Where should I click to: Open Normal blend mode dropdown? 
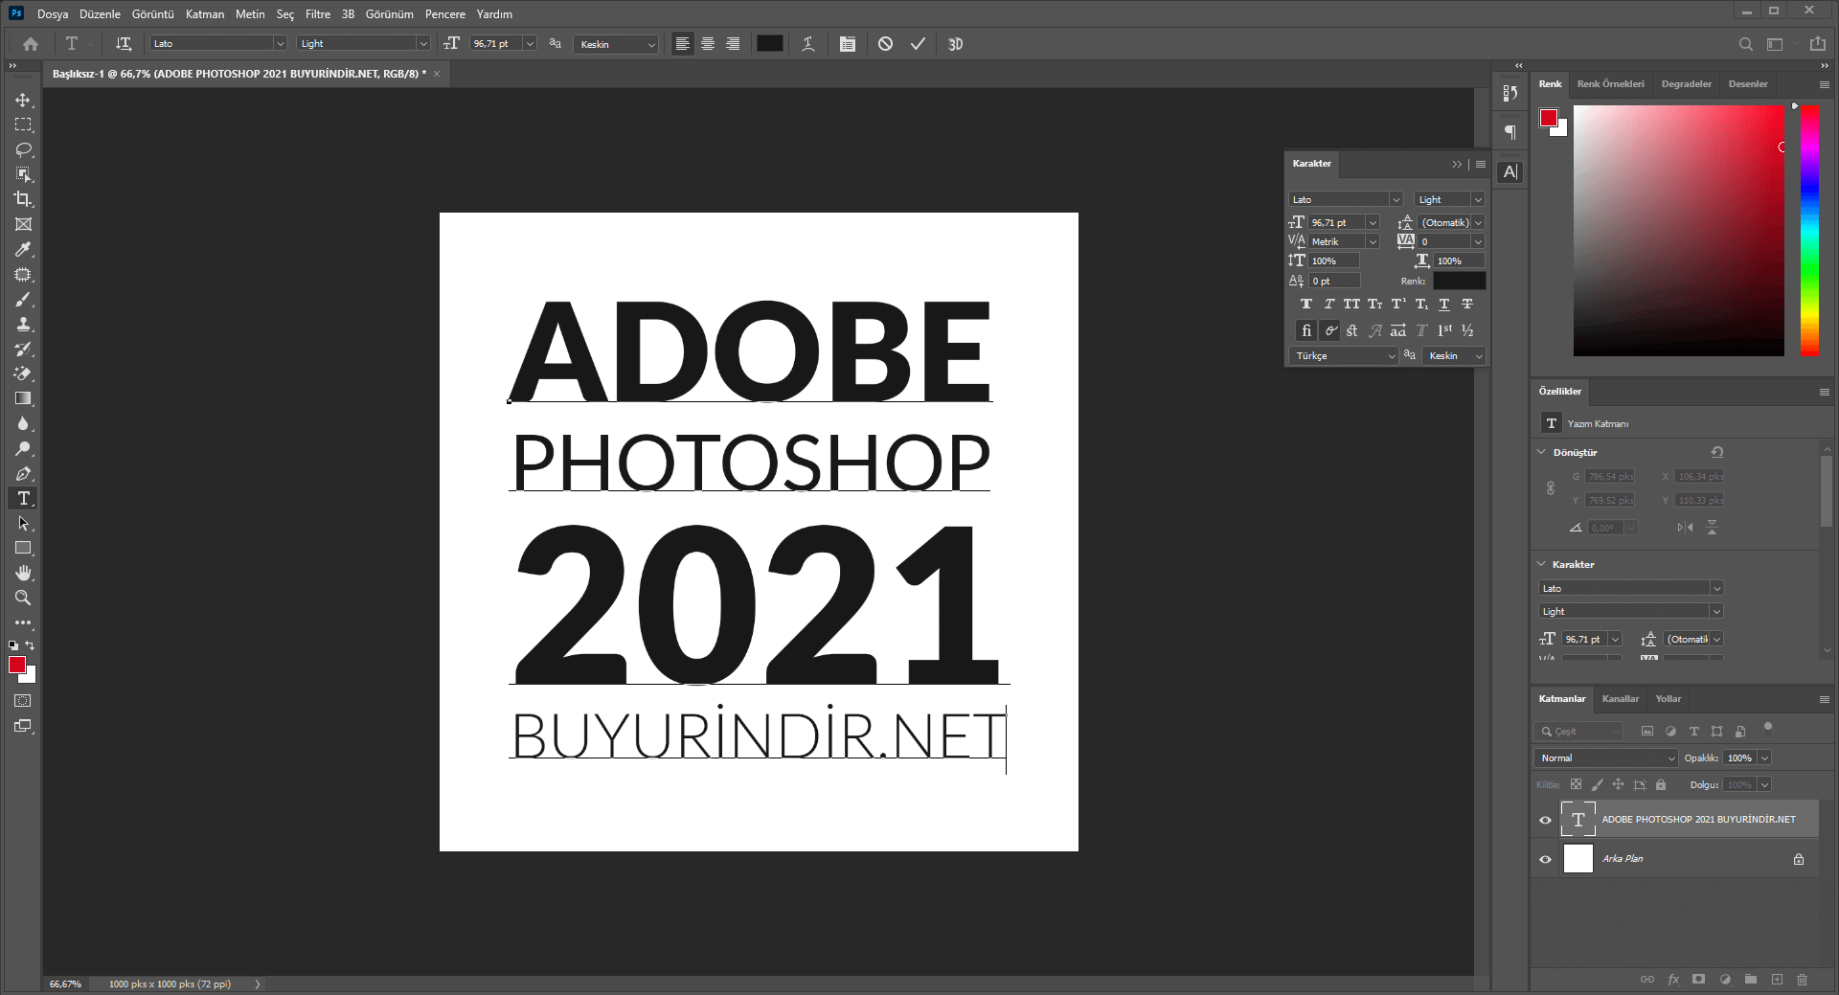click(1606, 758)
